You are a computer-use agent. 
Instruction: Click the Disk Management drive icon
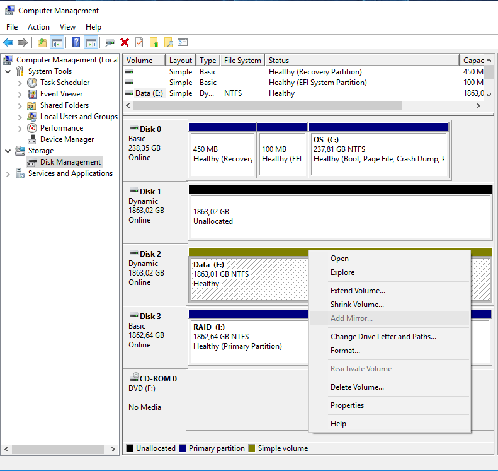pyautogui.click(x=31, y=163)
